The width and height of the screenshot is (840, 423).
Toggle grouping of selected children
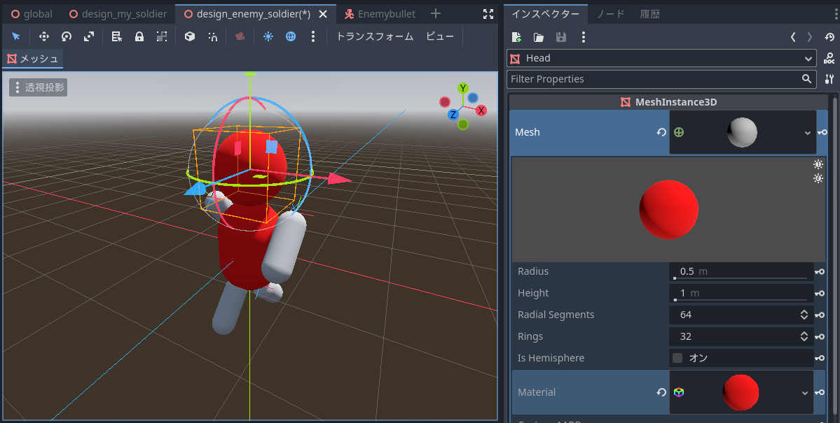click(162, 36)
